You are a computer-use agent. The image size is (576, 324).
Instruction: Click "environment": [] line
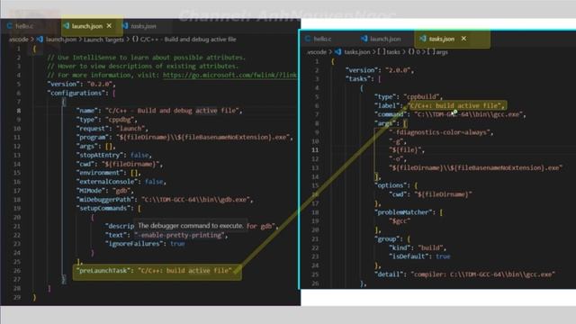pos(108,173)
